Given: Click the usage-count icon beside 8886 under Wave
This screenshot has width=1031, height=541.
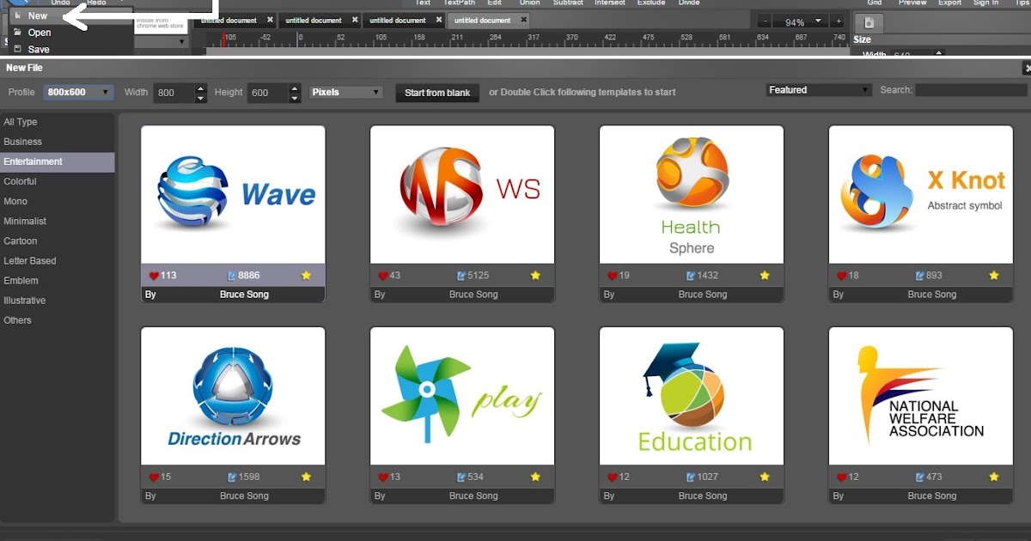Looking at the screenshot, I should [232, 276].
